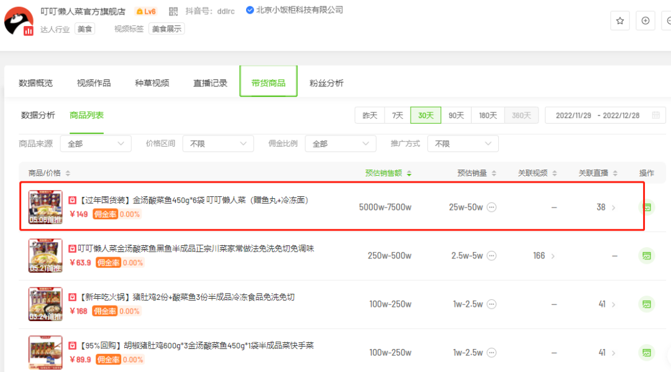
Task: Select the 360天 time range
Action: pyautogui.click(x=521, y=116)
